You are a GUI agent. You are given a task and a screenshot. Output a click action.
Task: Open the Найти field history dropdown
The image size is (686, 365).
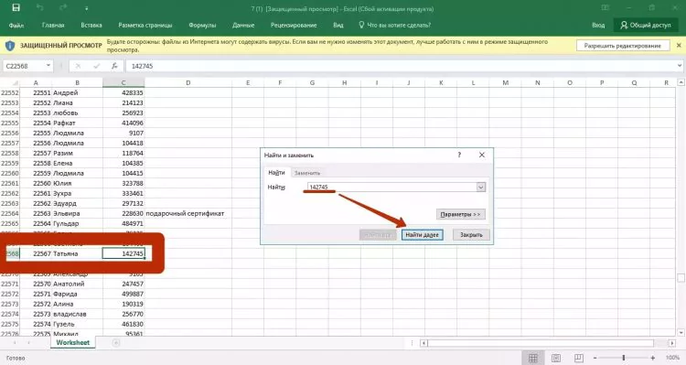coord(481,188)
